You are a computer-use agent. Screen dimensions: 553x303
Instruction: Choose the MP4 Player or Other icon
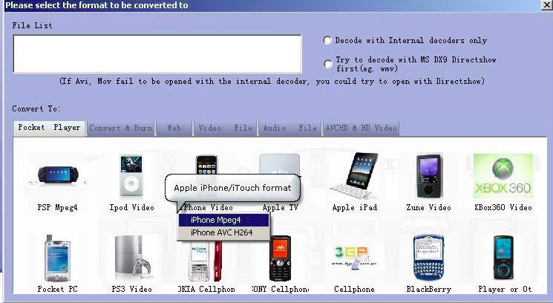click(x=503, y=258)
